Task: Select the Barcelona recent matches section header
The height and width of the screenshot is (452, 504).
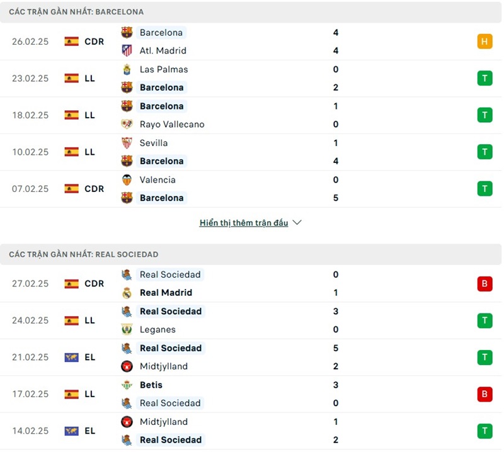Action: pyautogui.click(x=76, y=11)
